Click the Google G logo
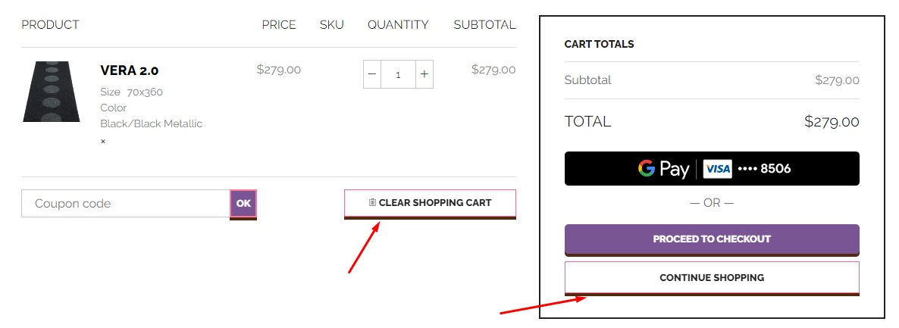899x328 pixels. click(x=646, y=168)
